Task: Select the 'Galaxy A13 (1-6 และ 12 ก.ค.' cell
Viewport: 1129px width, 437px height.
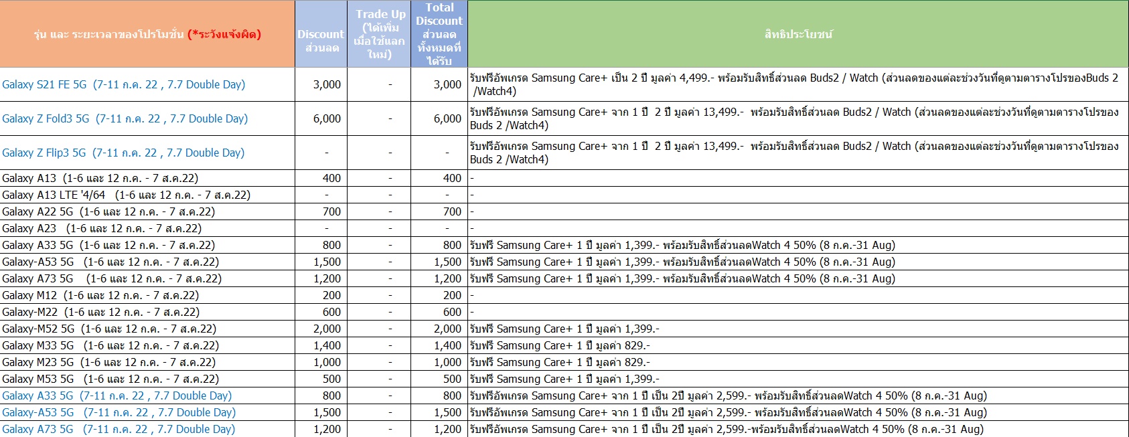Action: pos(147,178)
